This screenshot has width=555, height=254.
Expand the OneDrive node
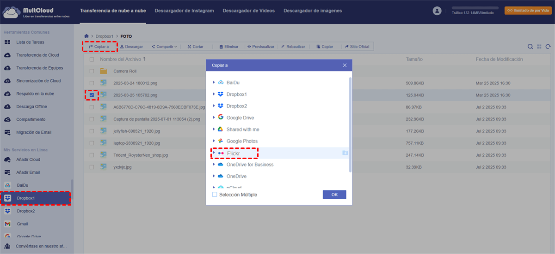click(214, 176)
